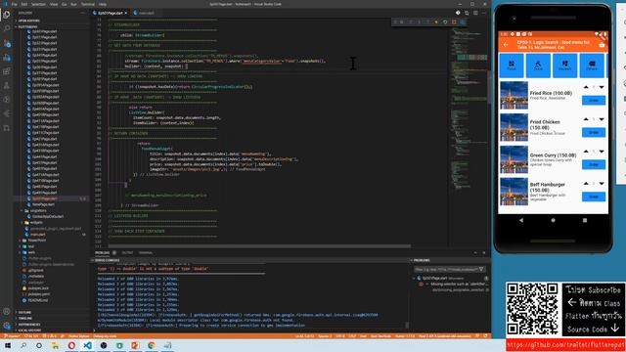Open Chrome from the taskbar
626x352 pixels.
(152, 345)
